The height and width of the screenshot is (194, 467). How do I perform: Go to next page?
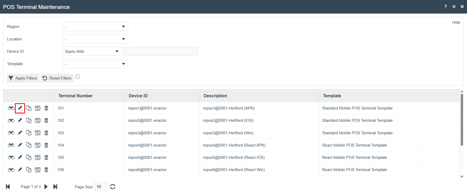pos(46,187)
